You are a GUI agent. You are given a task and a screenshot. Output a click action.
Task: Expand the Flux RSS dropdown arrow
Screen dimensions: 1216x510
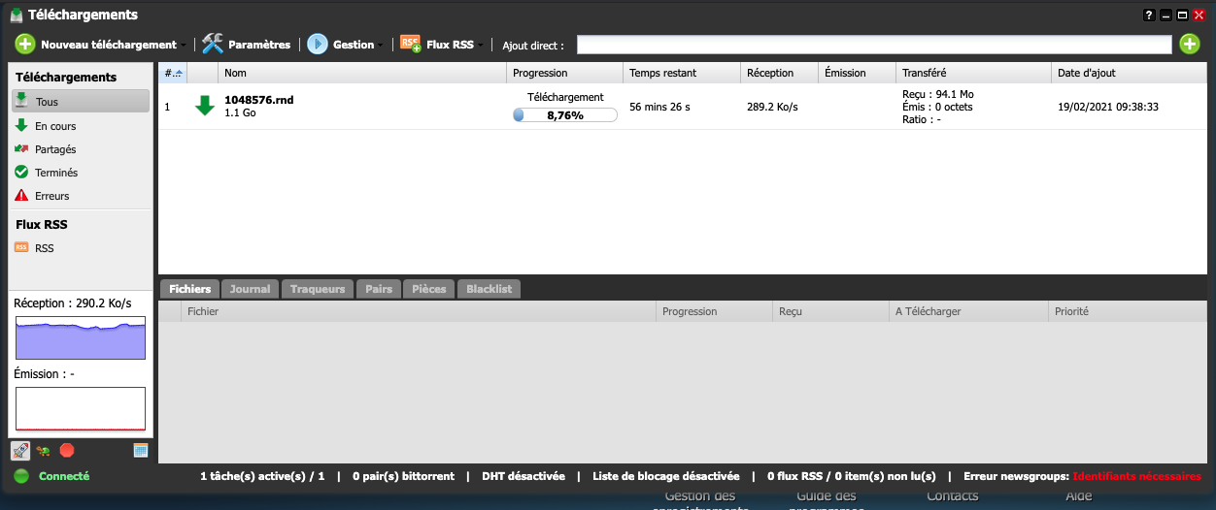(481, 45)
